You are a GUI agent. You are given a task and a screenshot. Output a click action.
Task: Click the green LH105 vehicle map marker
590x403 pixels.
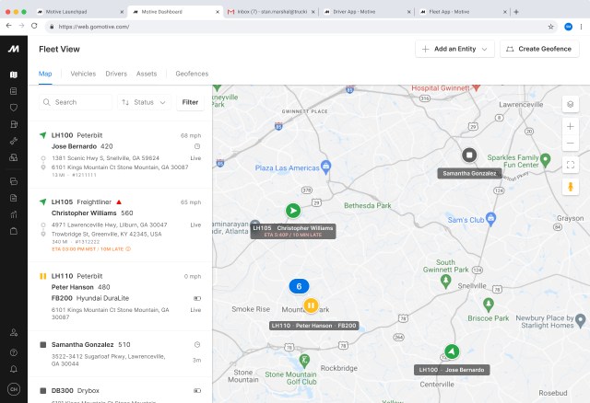(293, 211)
